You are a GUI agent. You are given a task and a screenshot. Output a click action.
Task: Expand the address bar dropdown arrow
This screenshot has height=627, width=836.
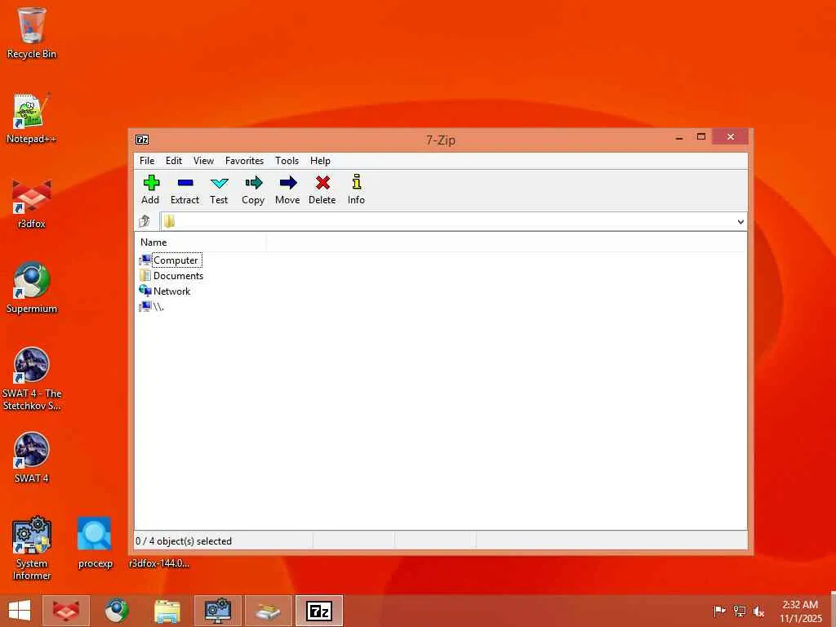(x=740, y=222)
